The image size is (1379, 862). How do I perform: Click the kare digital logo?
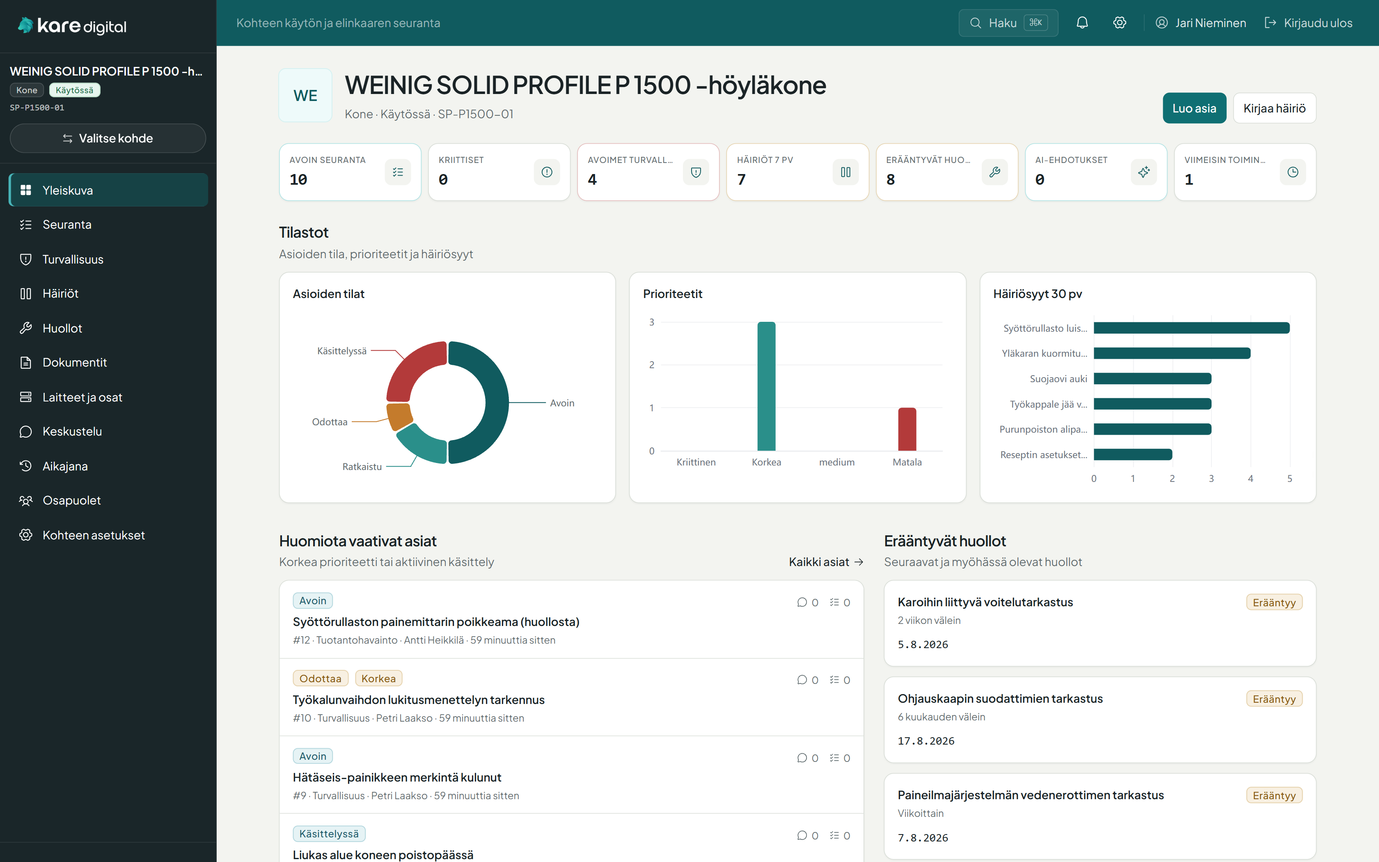click(x=72, y=25)
